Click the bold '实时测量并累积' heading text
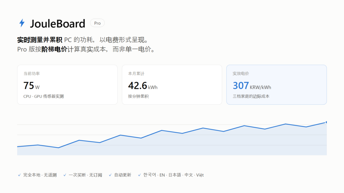Screen dimensions: 344x193 pos(40,40)
